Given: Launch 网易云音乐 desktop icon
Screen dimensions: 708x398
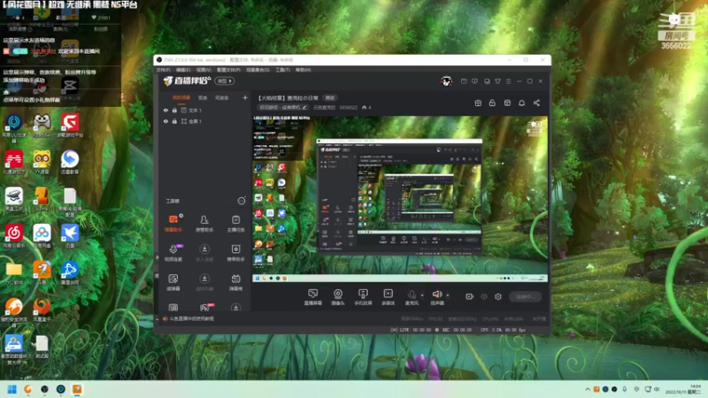Looking at the screenshot, I should [x=14, y=236].
